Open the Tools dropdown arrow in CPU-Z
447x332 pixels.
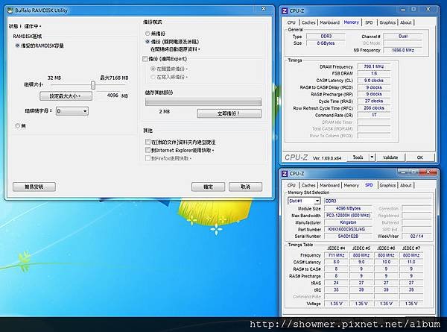[372, 157]
